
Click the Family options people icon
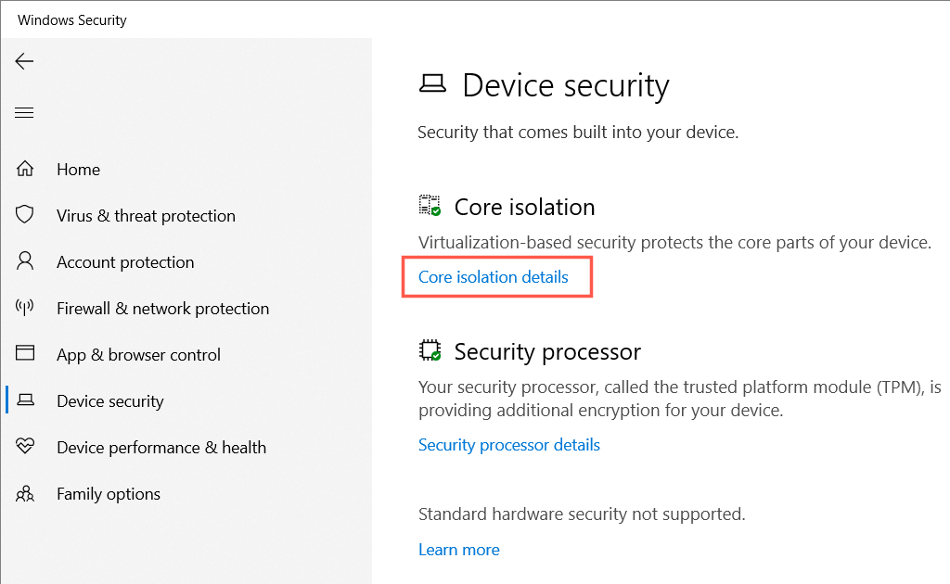click(25, 493)
